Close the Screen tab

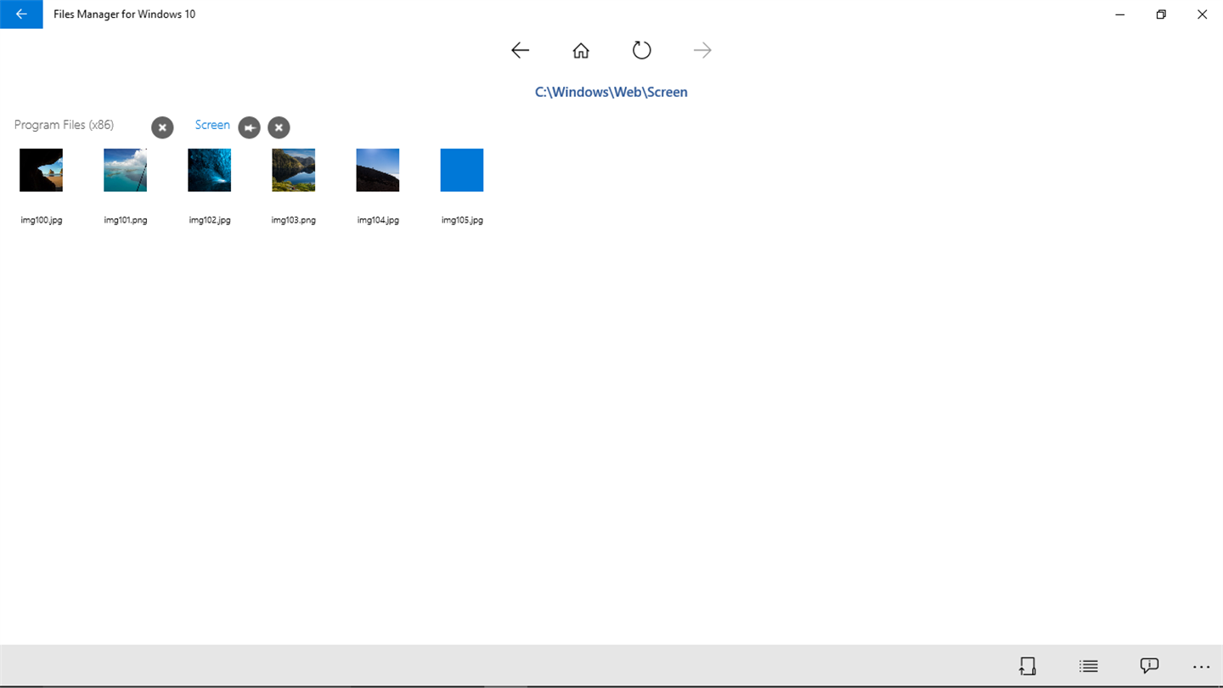point(279,127)
